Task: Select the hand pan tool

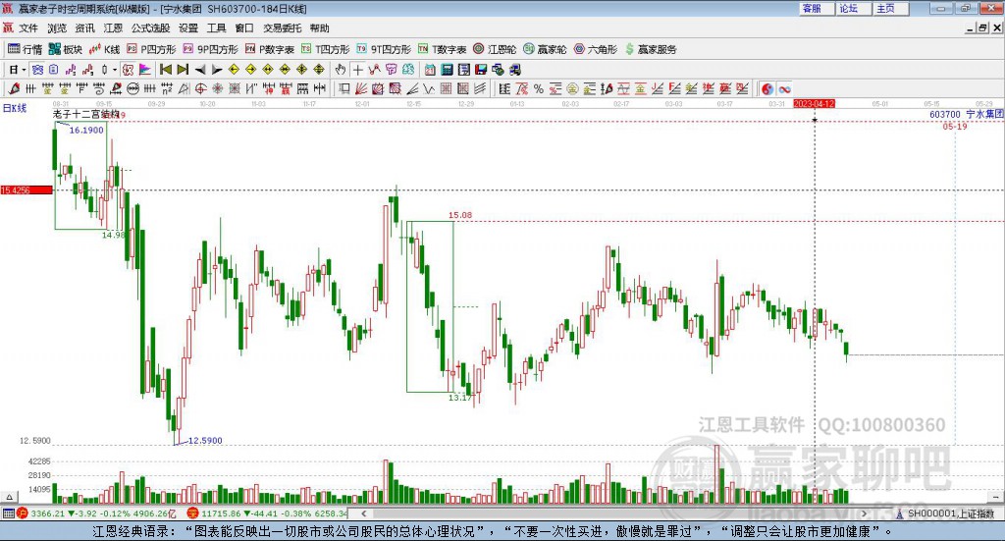Action: coord(341,70)
